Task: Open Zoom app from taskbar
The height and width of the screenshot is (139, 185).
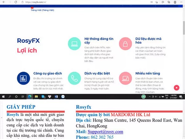Action: pyautogui.click(x=63, y=97)
